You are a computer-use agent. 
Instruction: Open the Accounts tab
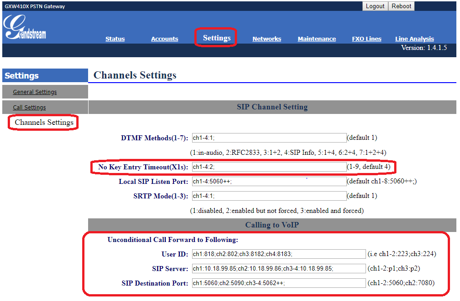click(164, 39)
